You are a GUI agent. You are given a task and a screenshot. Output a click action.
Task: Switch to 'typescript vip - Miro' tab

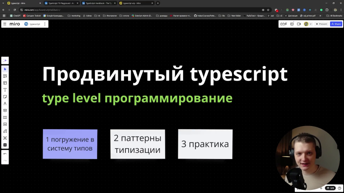coord(137,3)
